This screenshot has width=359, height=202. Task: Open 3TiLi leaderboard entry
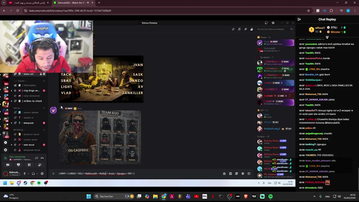(x=337, y=27)
